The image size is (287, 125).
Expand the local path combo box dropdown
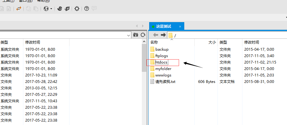129,35
